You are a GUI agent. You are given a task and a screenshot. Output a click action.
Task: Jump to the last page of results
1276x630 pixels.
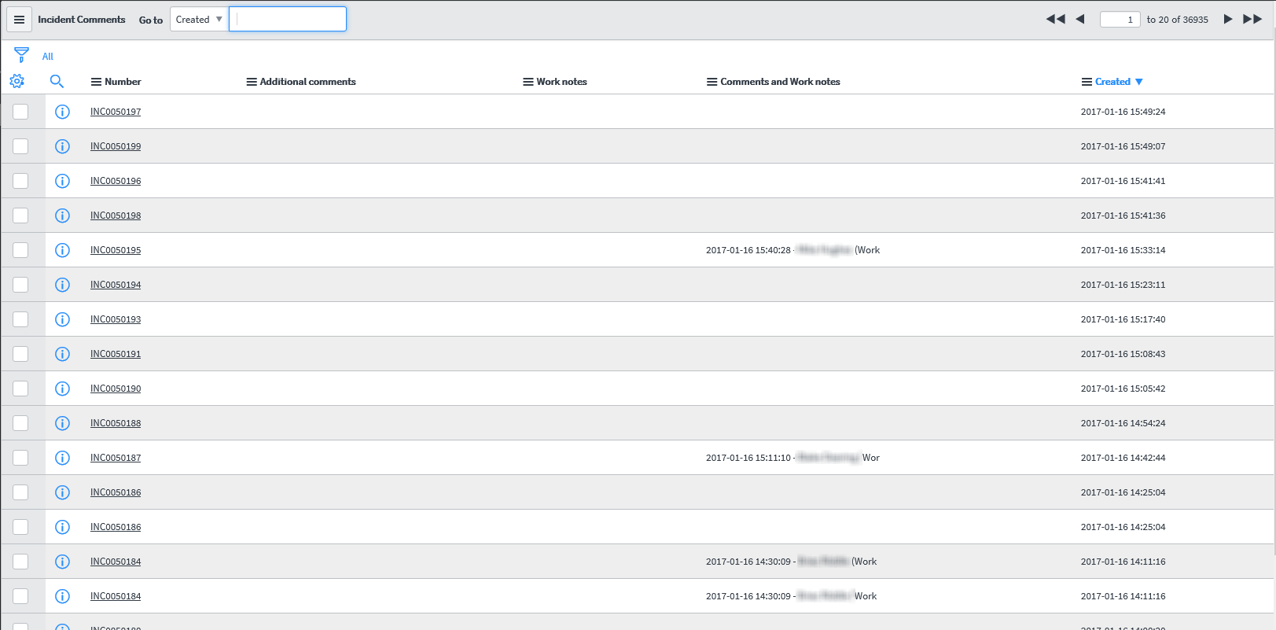point(1252,19)
